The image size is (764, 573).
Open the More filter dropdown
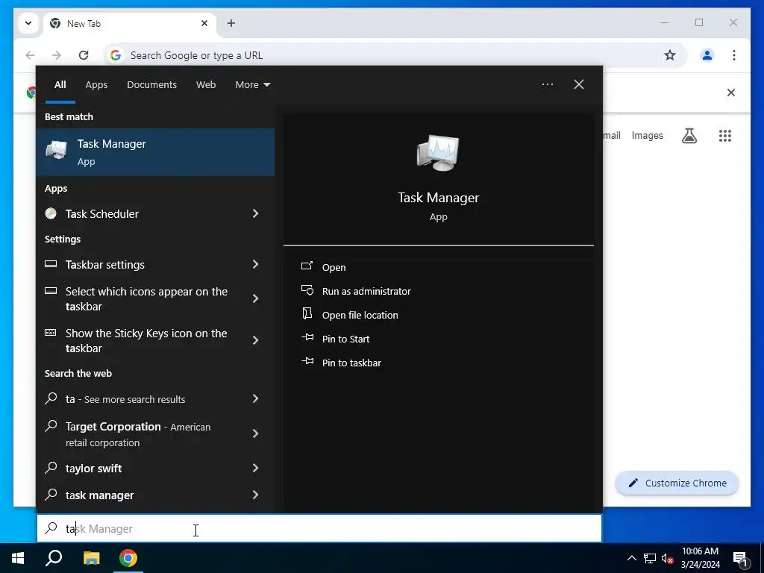coord(252,85)
